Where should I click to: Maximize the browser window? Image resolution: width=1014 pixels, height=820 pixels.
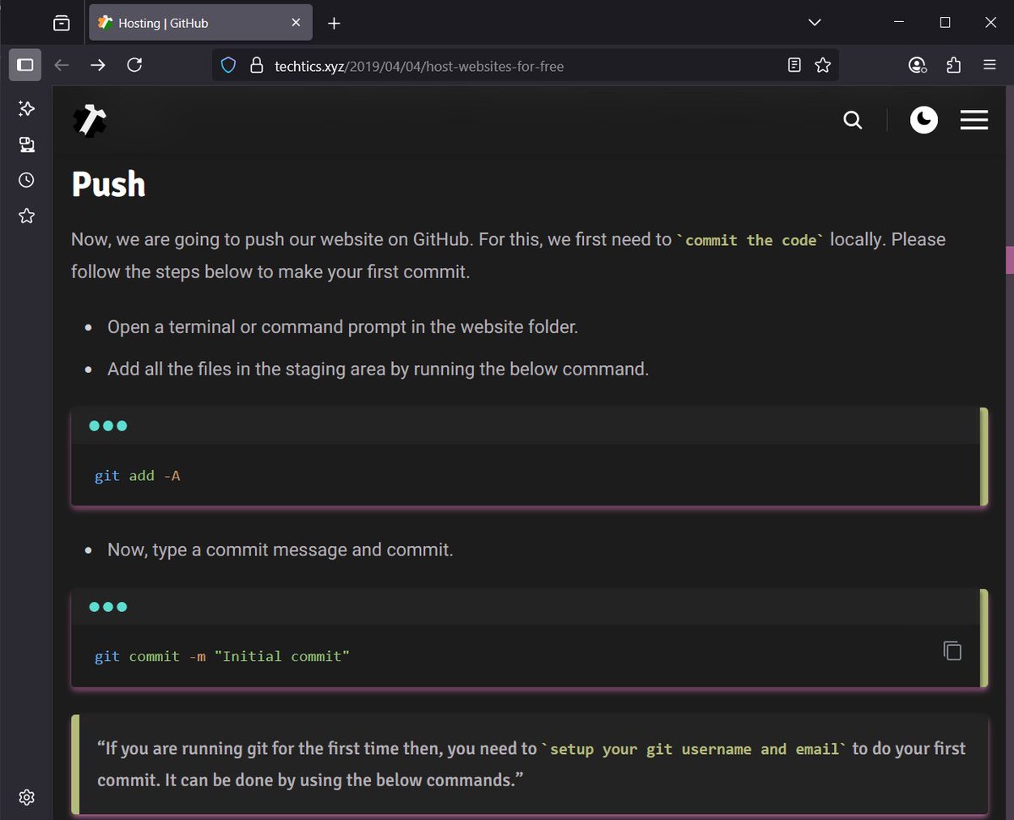[x=946, y=23]
